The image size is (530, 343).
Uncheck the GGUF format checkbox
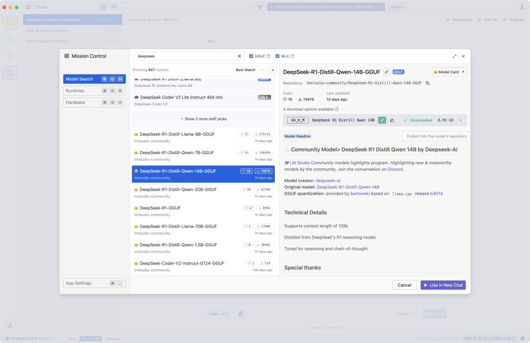tap(251, 56)
